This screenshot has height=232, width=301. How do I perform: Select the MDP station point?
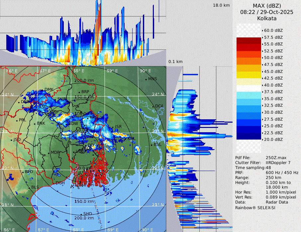point(49,153)
